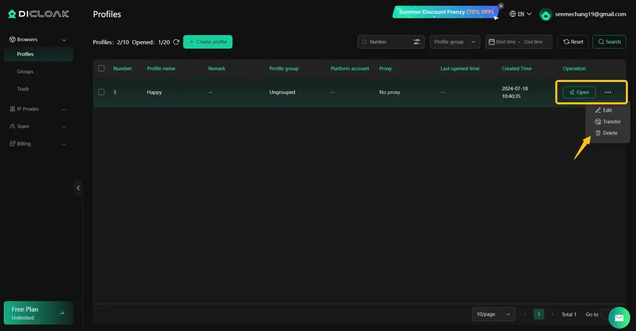Click the Start time date field

click(505, 42)
